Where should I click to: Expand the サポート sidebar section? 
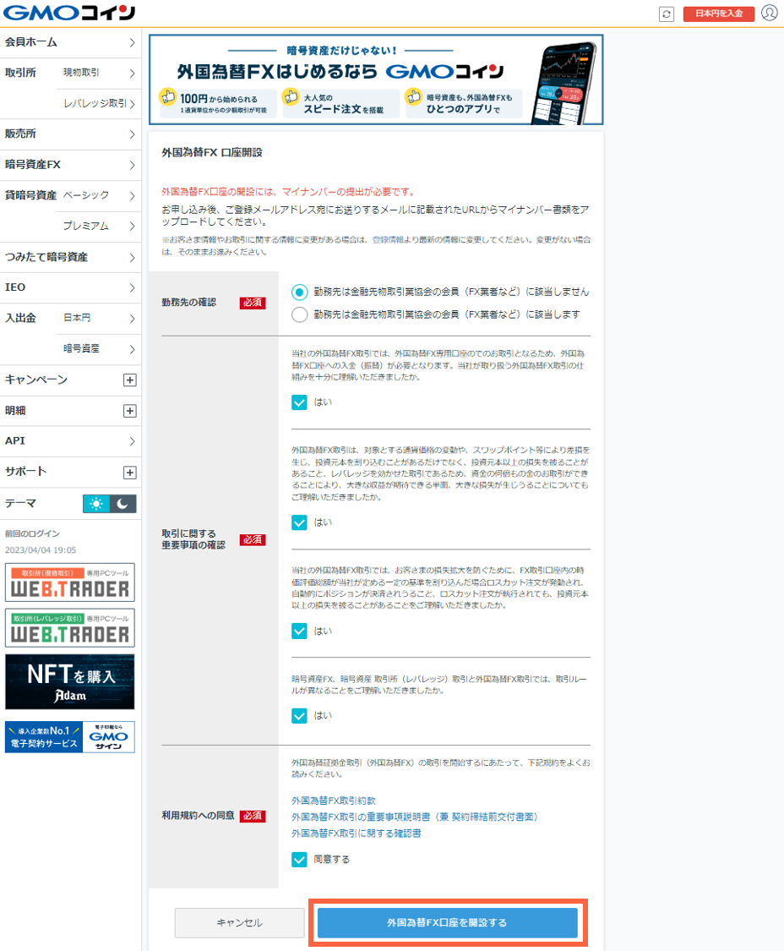click(71, 472)
